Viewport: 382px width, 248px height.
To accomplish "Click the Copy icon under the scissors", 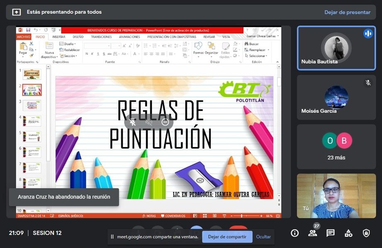I will (31, 49).
